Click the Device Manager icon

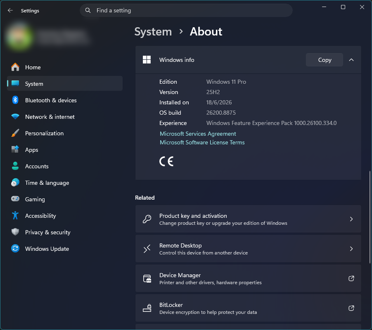coord(147,278)
